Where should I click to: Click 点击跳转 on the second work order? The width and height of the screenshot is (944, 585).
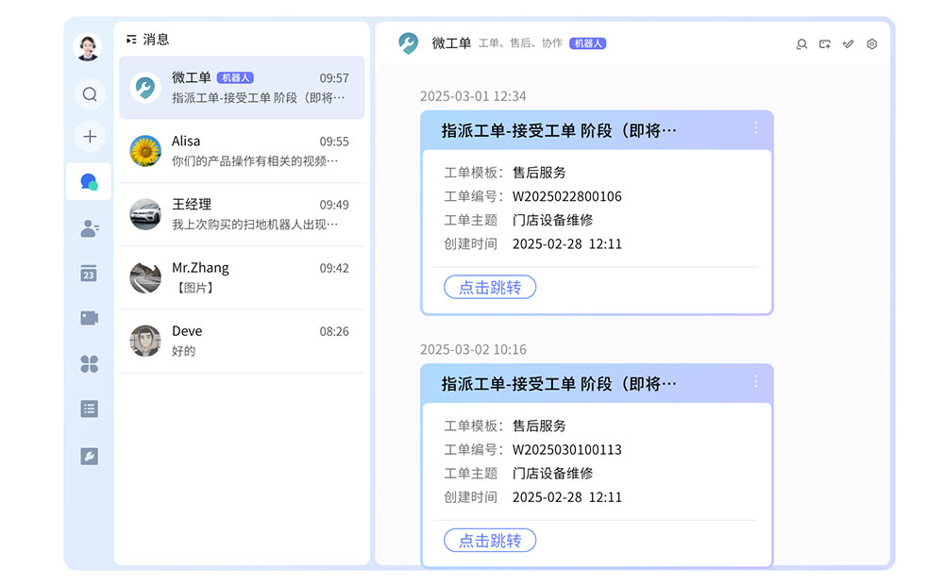coord(490,540)
